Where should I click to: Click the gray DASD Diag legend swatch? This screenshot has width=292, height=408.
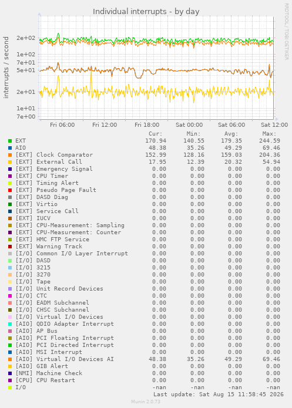10,197
